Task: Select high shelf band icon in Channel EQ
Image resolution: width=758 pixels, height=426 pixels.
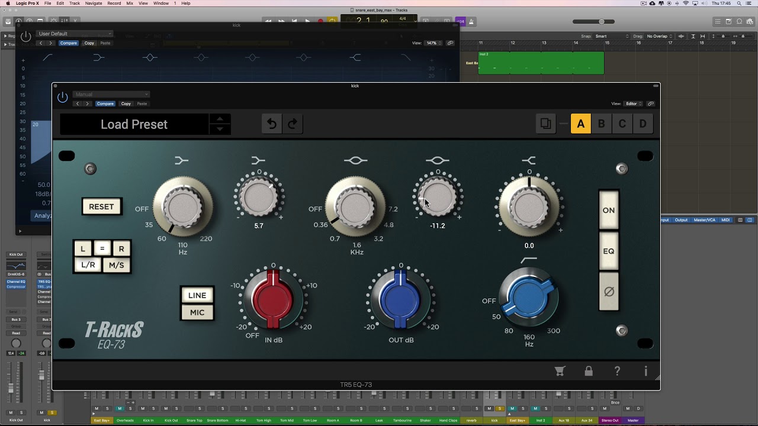Action: tap(355, 57)
